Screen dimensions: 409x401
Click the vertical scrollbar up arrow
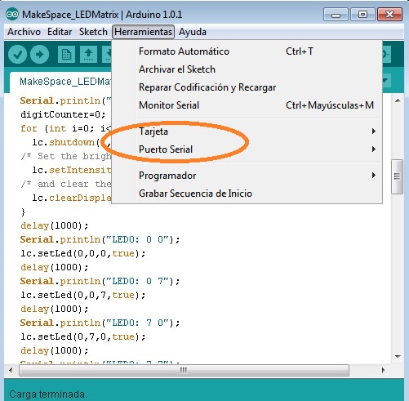click(398, 101)
